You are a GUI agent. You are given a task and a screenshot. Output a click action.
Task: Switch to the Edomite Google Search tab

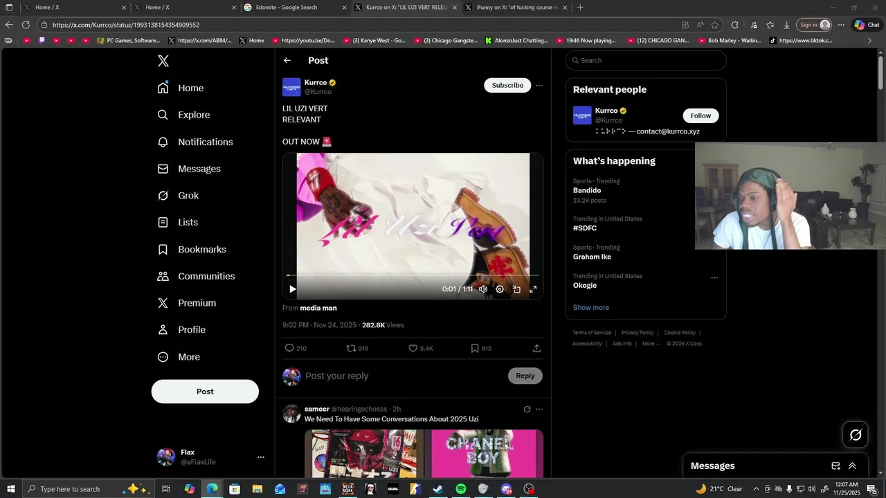(296, 8)
